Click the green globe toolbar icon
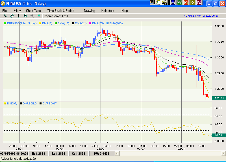This screenshot has width=226, height=162. click(x=39, y=16)
